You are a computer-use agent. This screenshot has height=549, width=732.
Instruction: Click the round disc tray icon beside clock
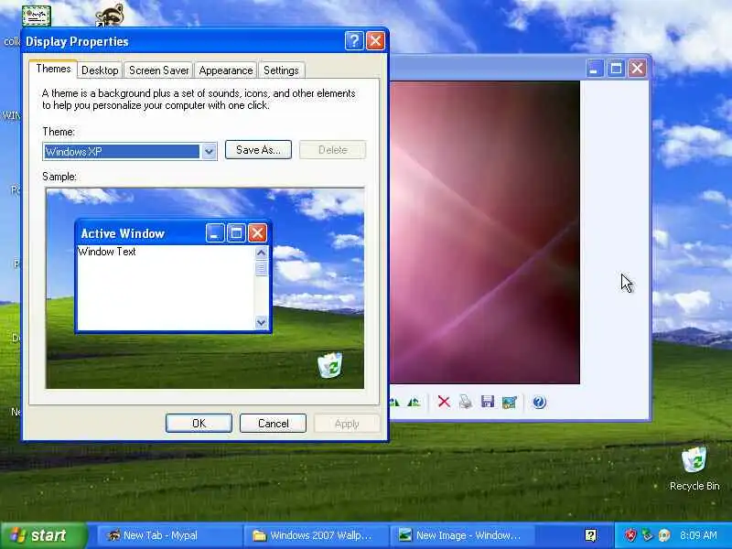(664, 535)
